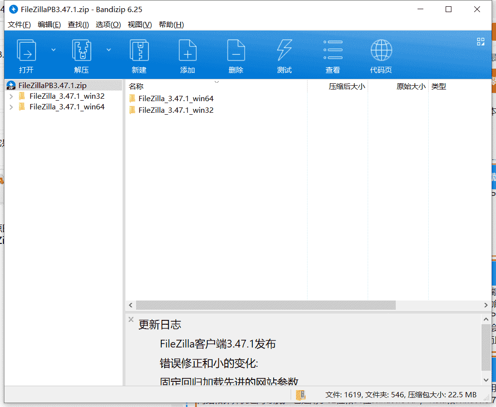Select FileZilla_3.47.1_win32 in the file list
Viewport: 496px width, 407px height.
[x=176, y=110]
